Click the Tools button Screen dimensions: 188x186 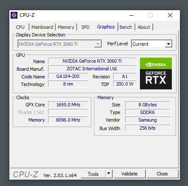click(x=93, y=174)
